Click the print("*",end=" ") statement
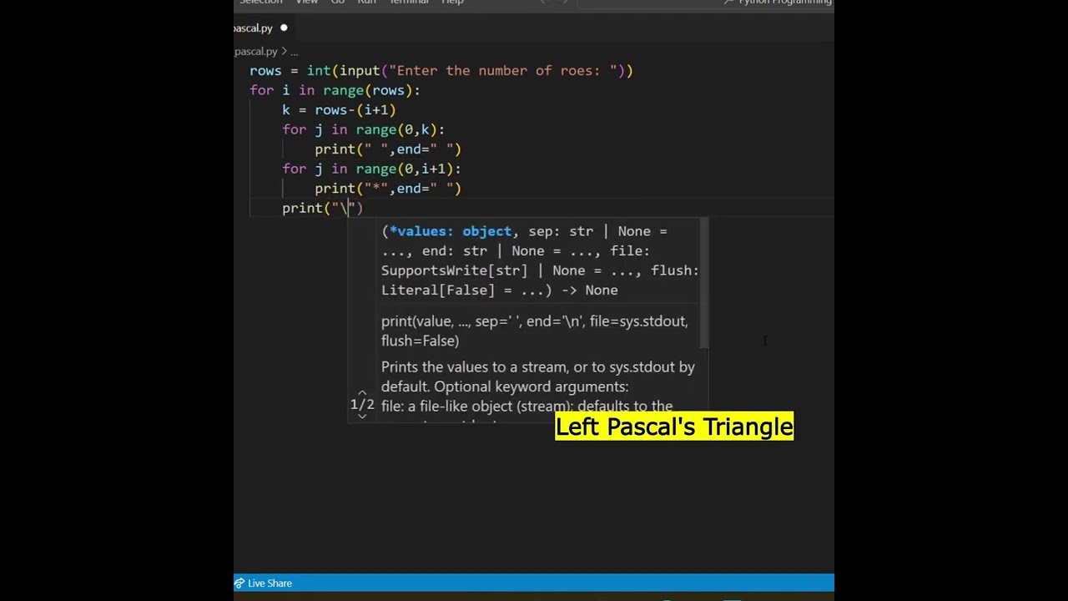The height and width of the screenshot is (601, 1068). [388, 189]
